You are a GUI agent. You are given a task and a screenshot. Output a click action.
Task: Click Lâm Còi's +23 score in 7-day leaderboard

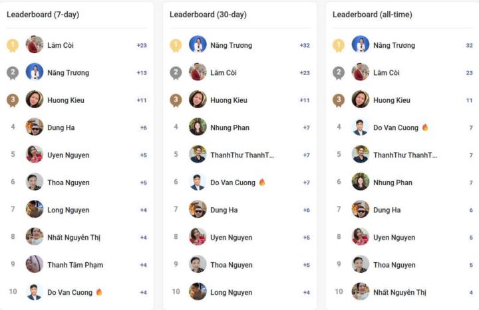point(142,45)
